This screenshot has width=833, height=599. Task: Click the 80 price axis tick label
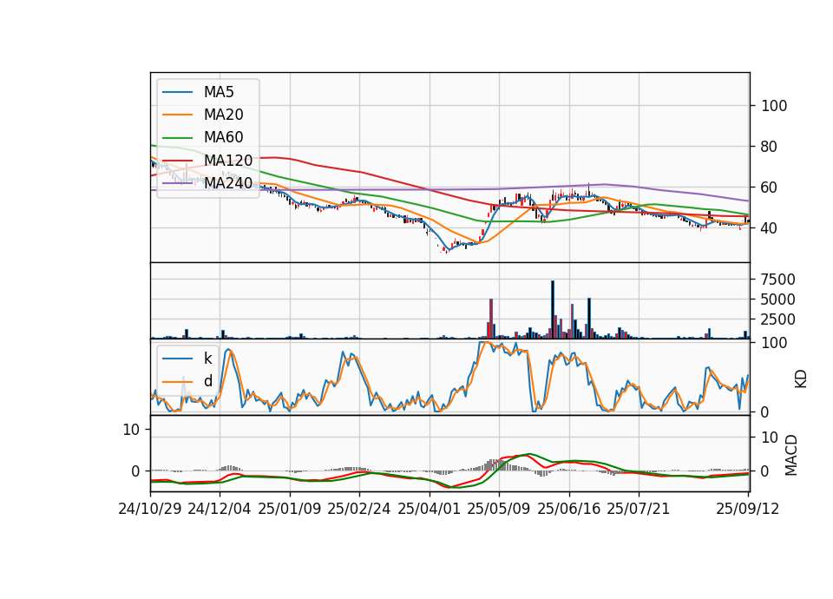(769, 147)
